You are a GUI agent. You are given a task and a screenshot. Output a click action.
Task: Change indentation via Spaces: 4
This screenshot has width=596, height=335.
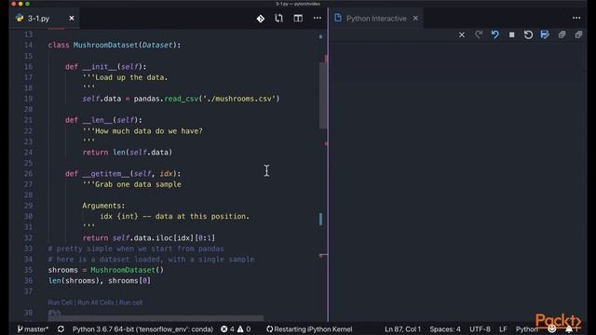click(445, 328)
